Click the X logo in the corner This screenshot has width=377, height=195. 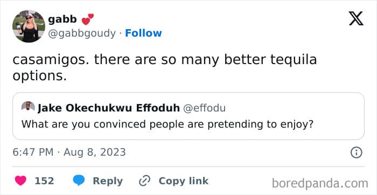point(356,19)
